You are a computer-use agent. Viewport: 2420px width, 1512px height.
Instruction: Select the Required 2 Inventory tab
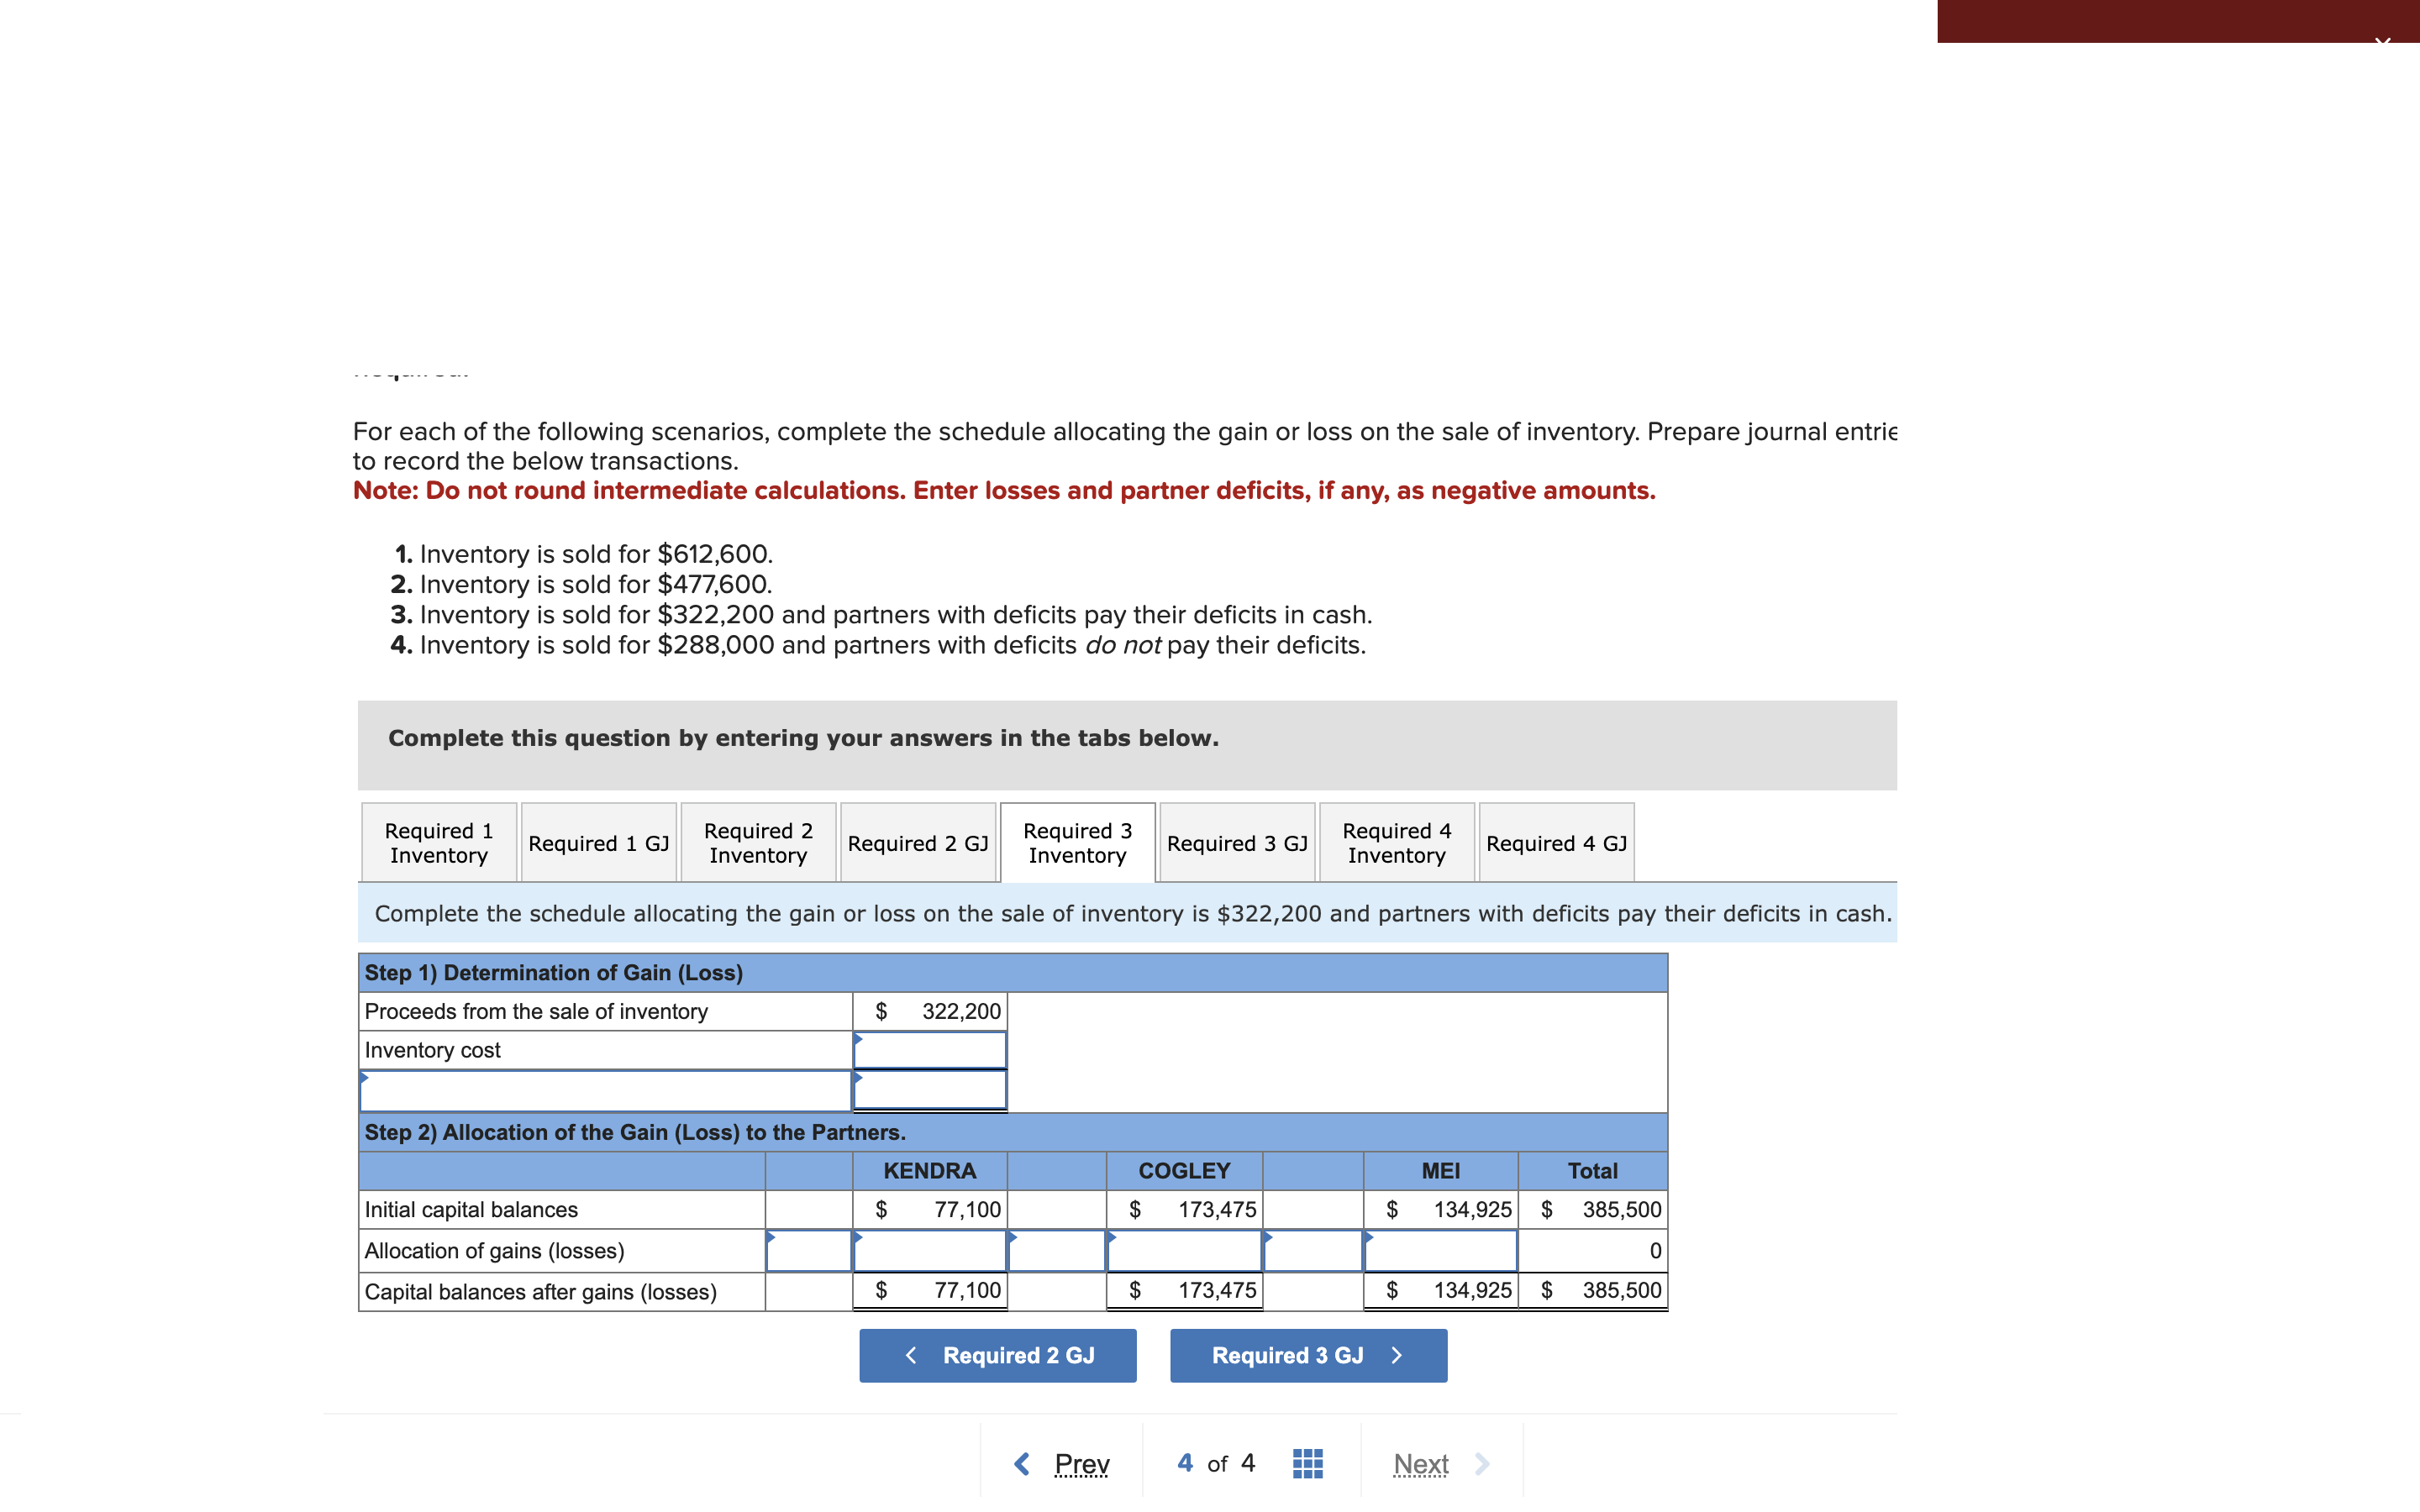click(x=758, y=843)
